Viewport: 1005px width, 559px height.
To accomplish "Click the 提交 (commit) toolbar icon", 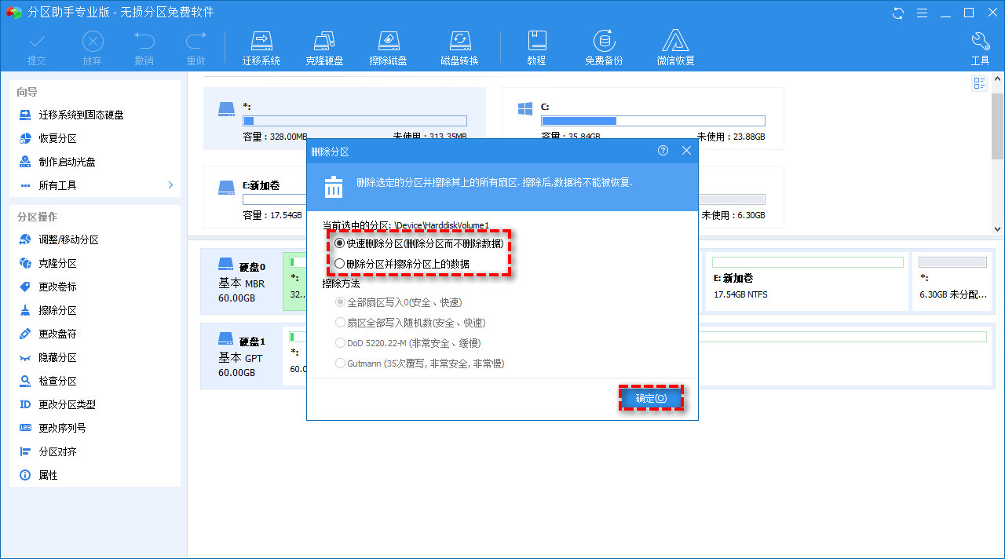I will (x=37, y=49).
